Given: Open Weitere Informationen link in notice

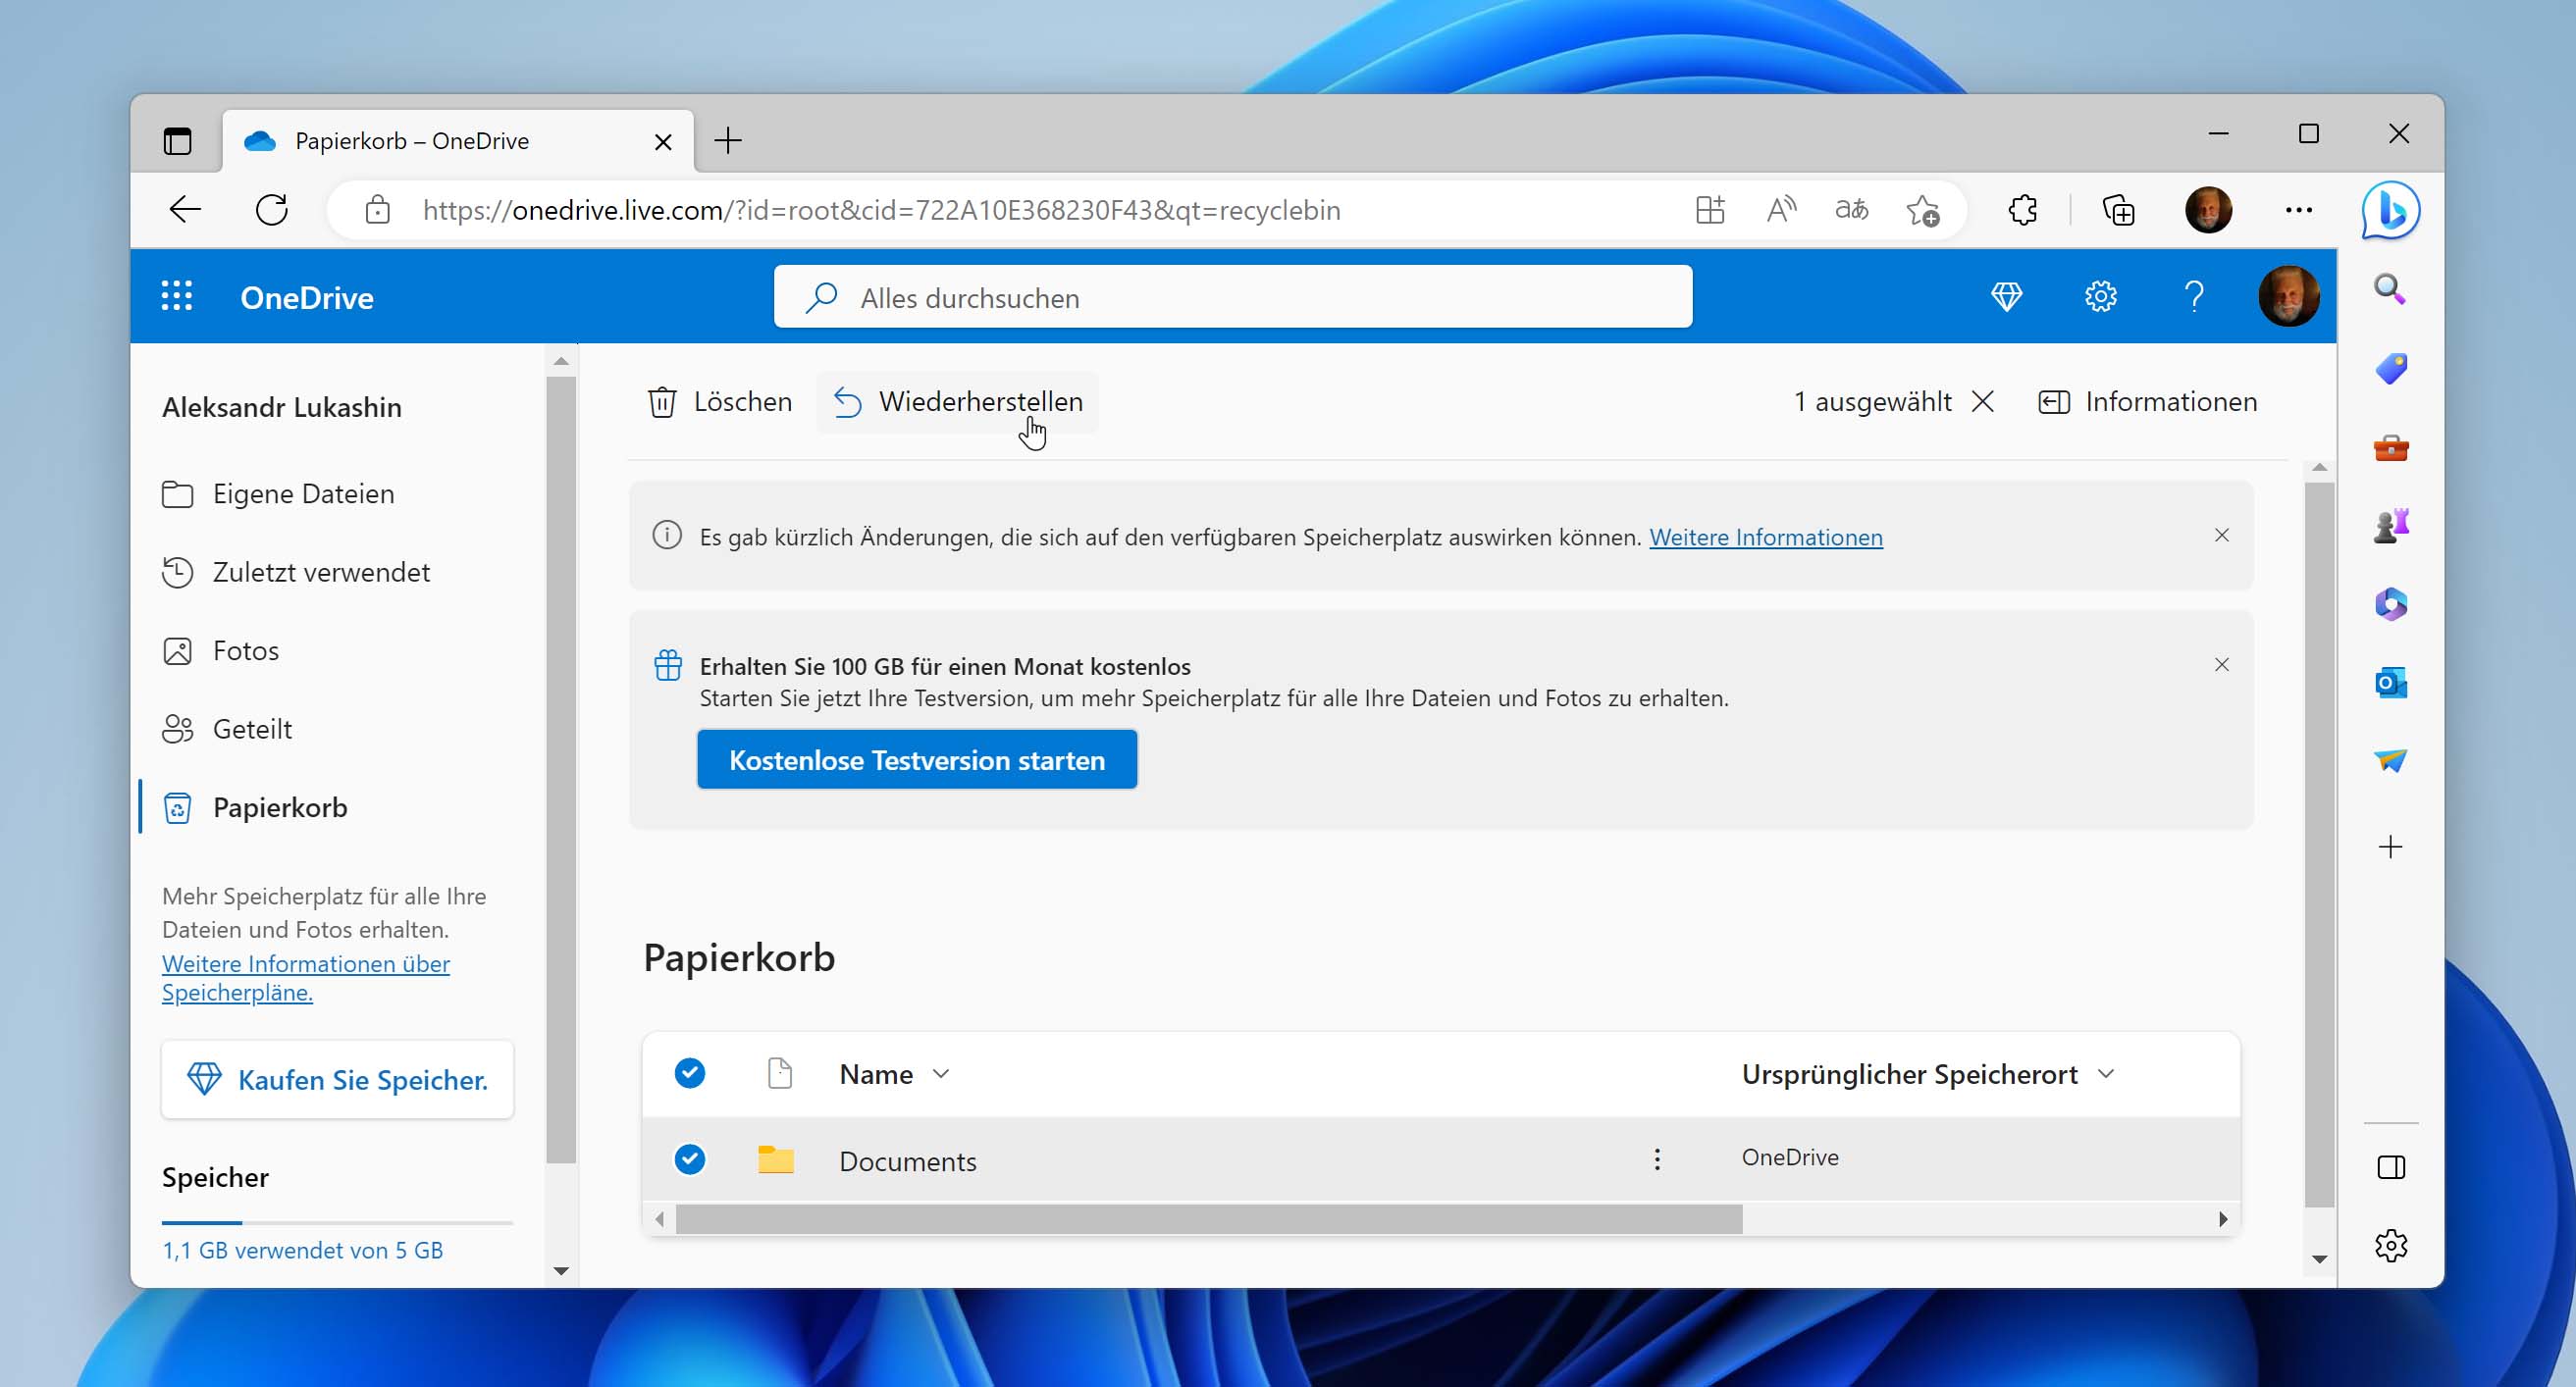Looking at the screenshot, I should pos(1765,538).
